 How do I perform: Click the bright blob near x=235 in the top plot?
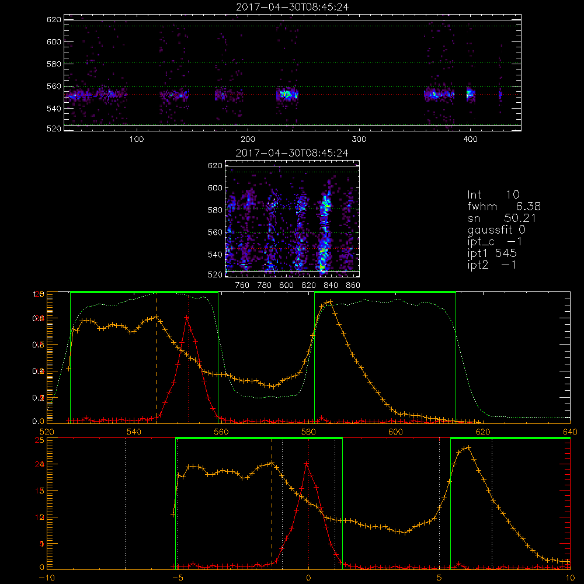(287, 94)
